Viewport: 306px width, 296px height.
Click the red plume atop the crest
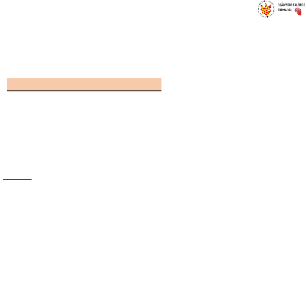266,4
